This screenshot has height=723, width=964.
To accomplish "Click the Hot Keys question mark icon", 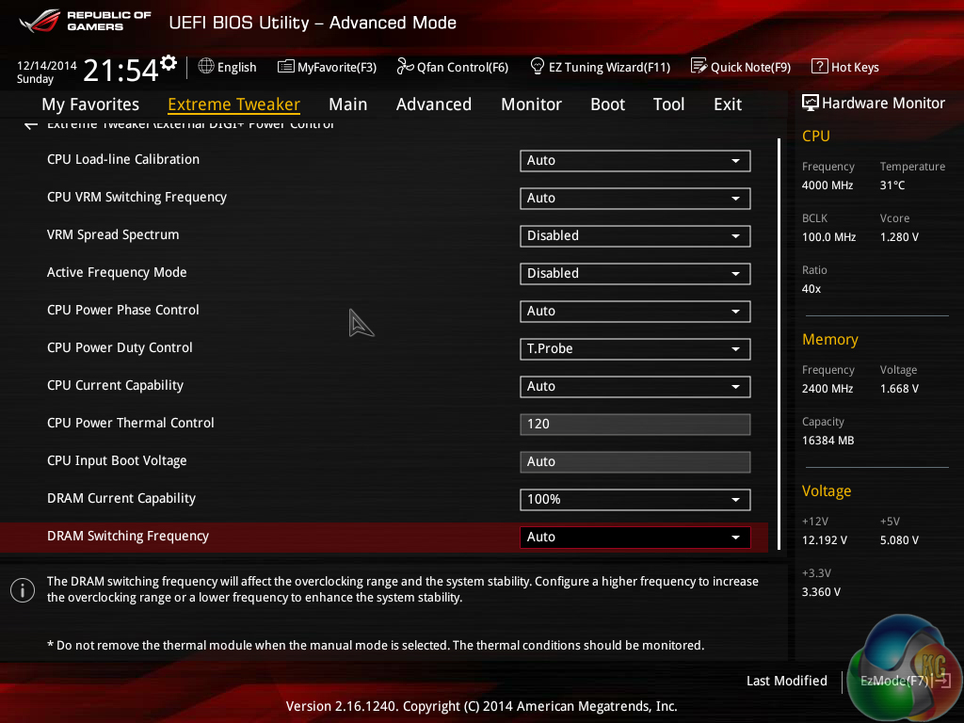I will coord(820,66).
